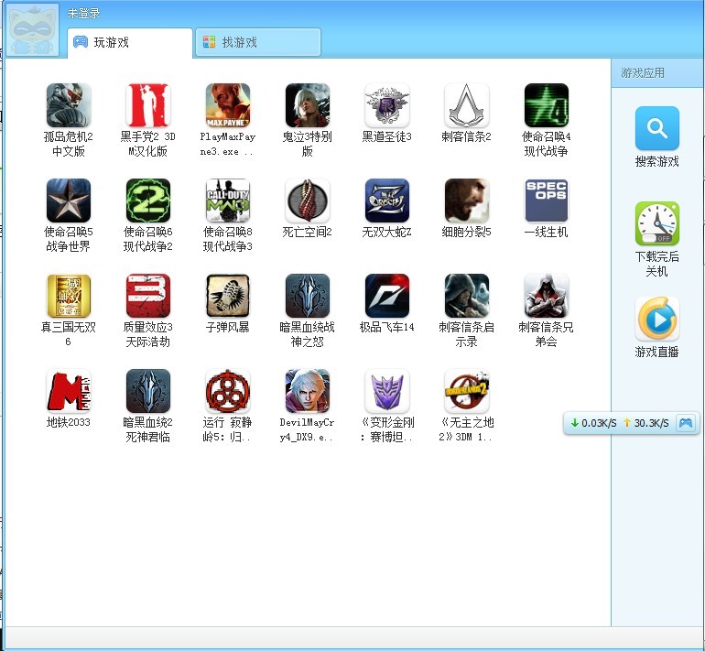The width and height of the screenshot is (705, 651).
Task: Launch 一线生机 Spec Ops game
Action: coord(546,201)
